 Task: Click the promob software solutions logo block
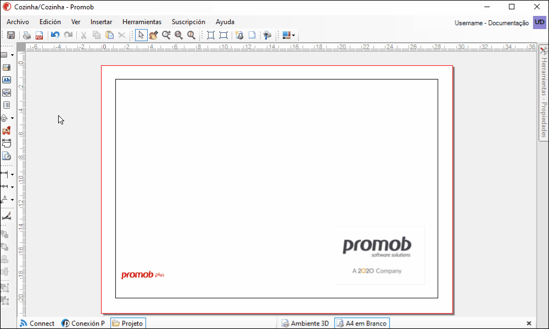(x=380, y=255)
